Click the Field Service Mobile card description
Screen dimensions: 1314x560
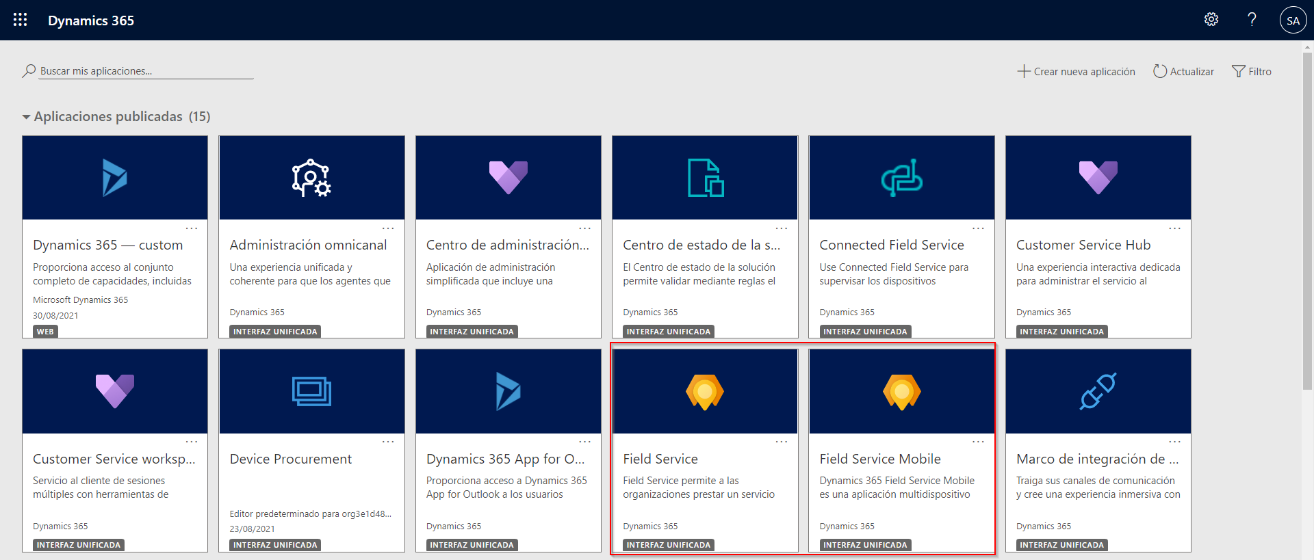coord(897,488)
